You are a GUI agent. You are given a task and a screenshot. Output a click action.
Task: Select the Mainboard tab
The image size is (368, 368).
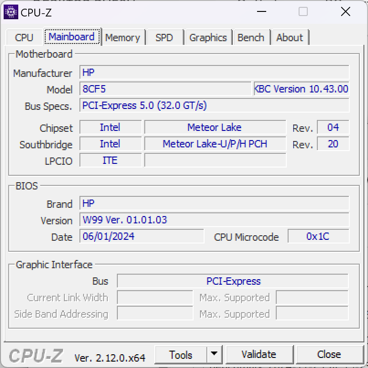click(72, 37)
